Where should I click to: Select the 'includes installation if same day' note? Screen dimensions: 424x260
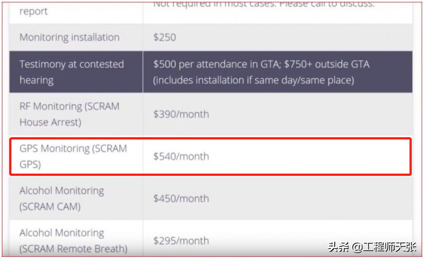254,80
